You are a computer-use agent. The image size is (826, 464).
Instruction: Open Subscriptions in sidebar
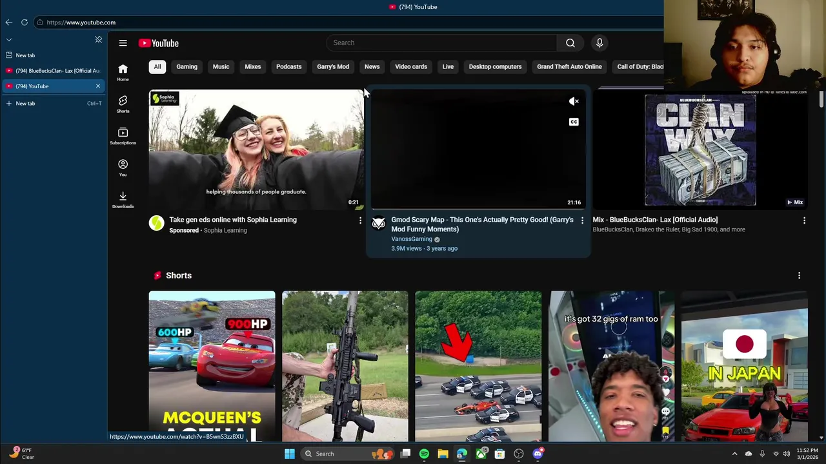click(x=123, y=136)
